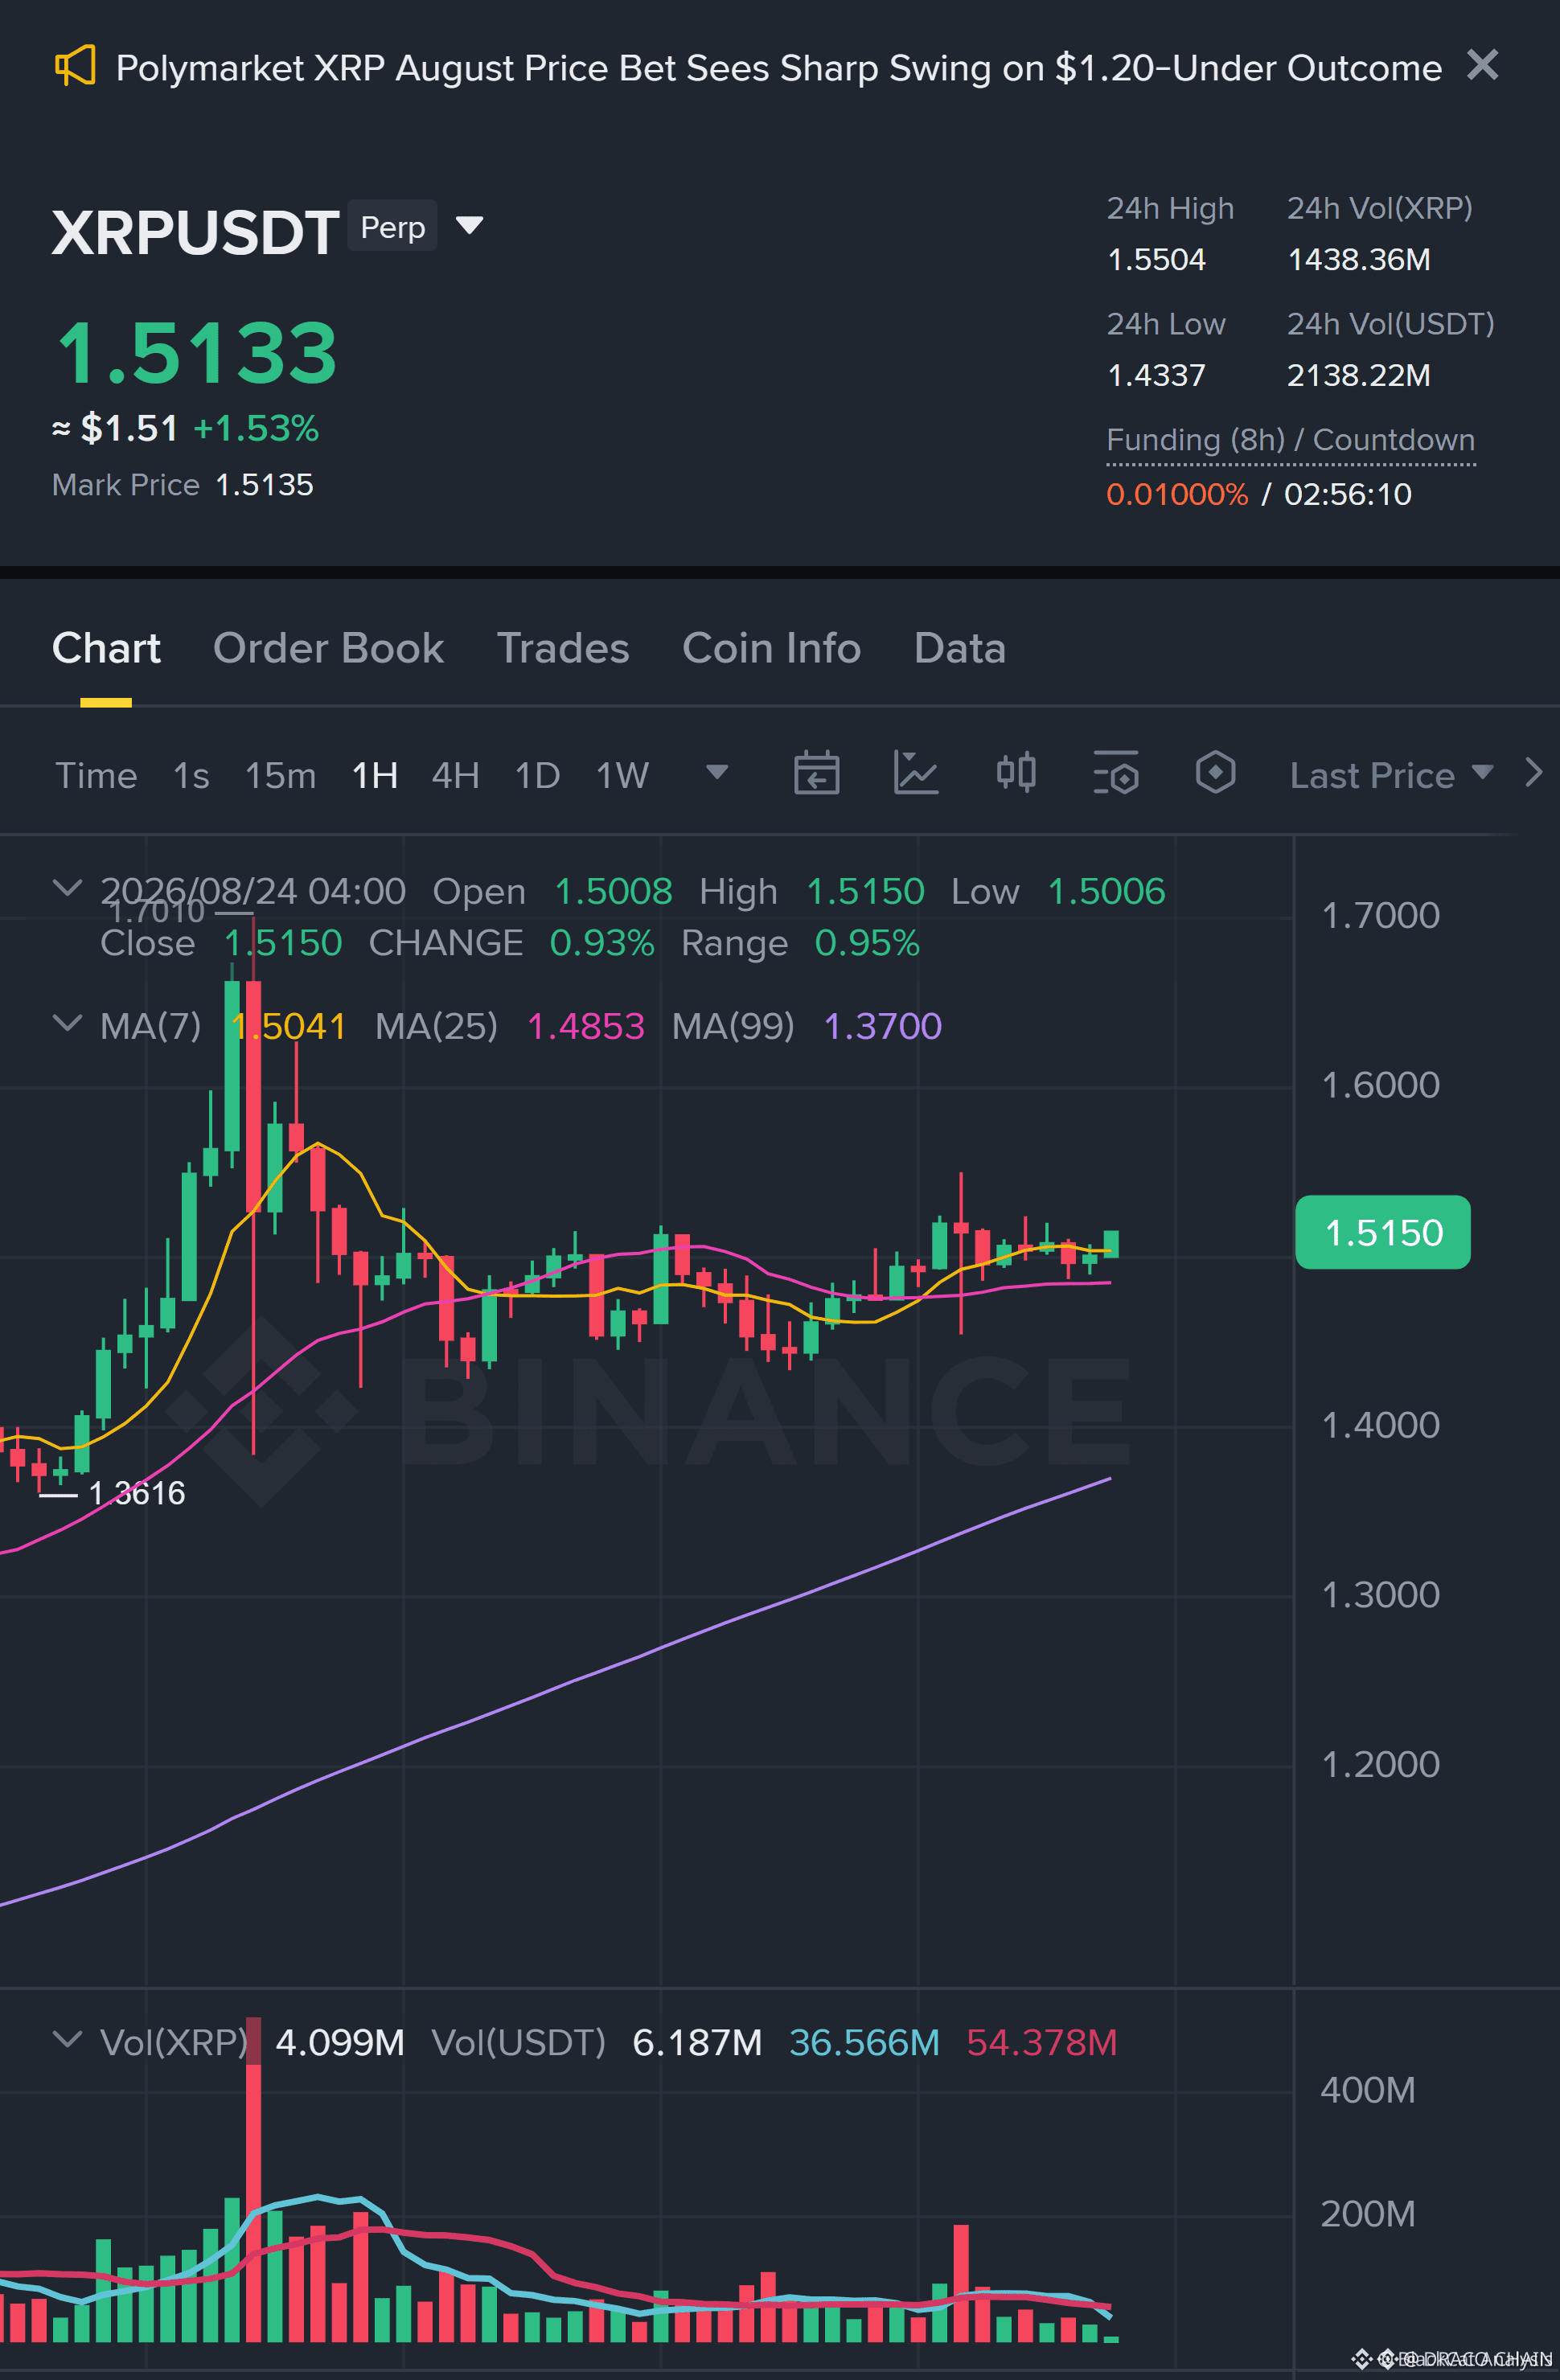The image size is (1560, 2380).
Task: Click the 24h Vol(USDT) value 2138.22M
Action: 1358,376
